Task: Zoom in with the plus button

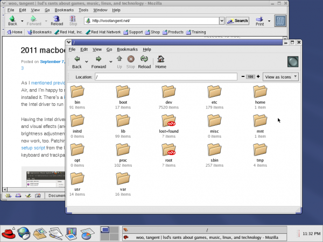Action: click(258, 76)
